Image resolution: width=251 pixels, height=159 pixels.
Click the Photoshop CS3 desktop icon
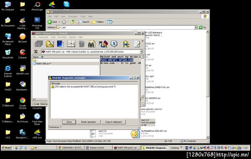(x=37, y=23)
